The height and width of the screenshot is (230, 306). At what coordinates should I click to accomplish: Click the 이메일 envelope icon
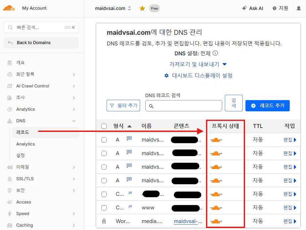tap(10, 167)
